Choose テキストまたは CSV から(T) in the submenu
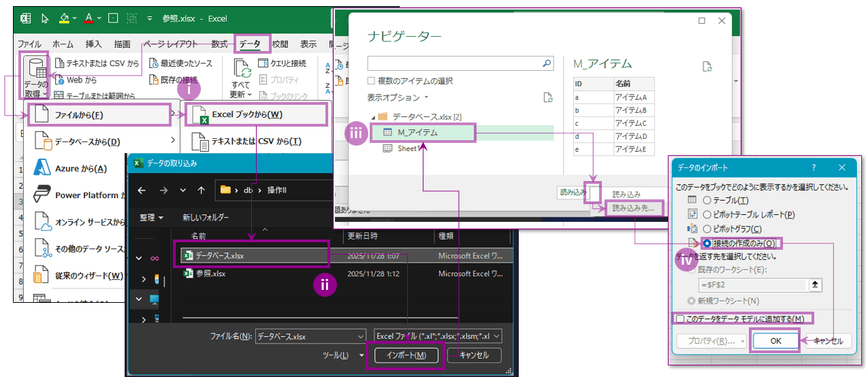The height and width of the screenshot is (377, 866). click(257, 142)
